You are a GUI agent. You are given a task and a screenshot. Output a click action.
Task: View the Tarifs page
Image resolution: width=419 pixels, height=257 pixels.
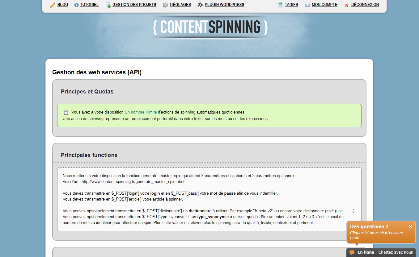(x=291, y=5)
